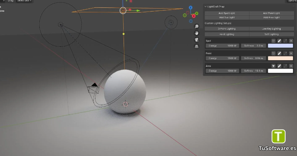
Task: Open the Drag Select Box dropdown
Action: pos(24,1)
